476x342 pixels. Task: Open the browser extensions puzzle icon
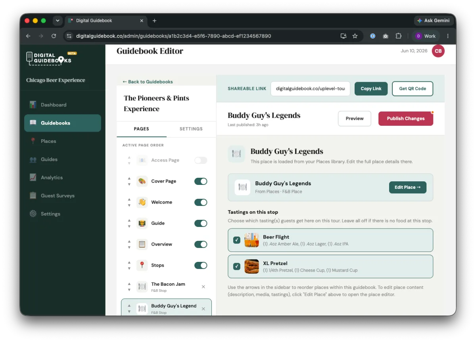point(399,36)
